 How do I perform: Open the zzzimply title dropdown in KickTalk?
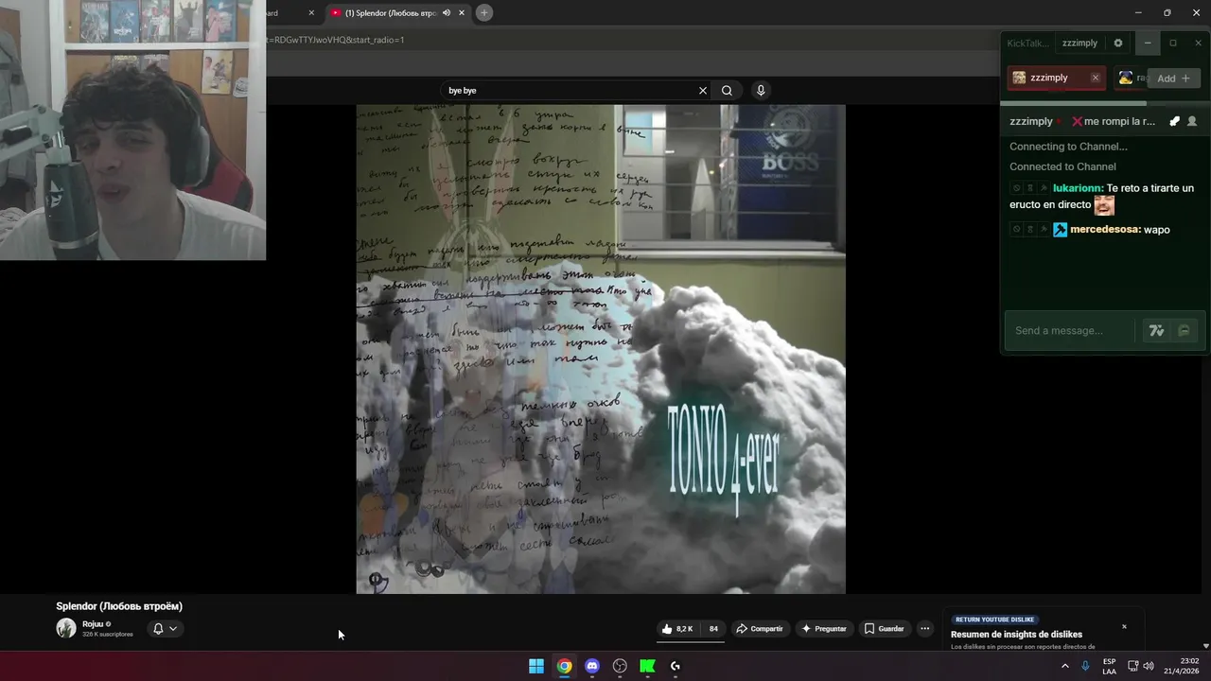pyautogui.click(x=1079, y=44)
